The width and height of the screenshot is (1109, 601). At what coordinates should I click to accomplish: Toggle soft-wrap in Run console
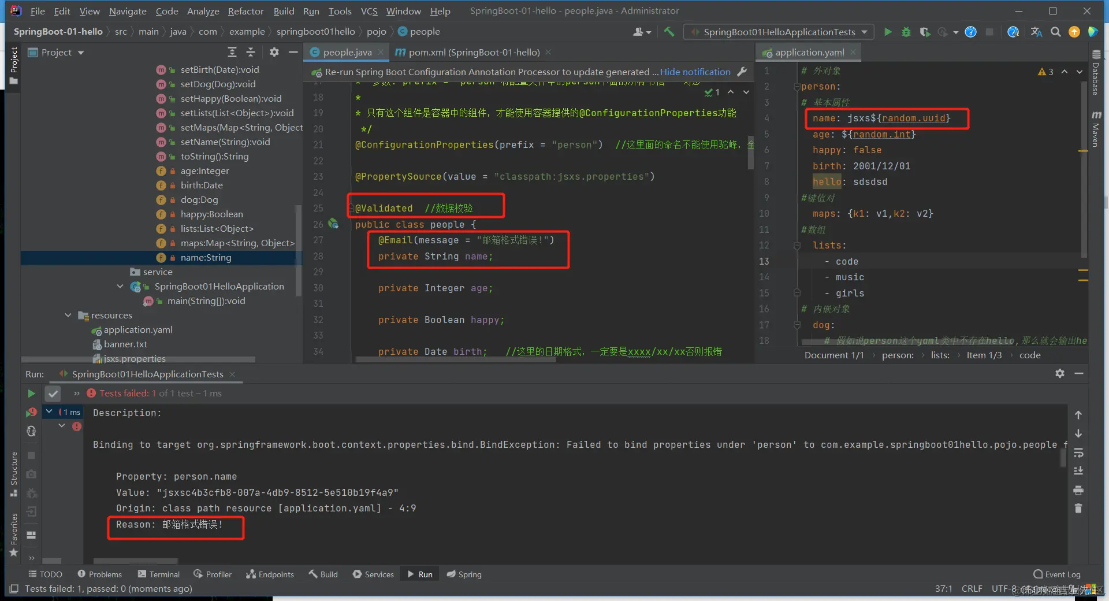pyautogui.click(x=1078, y=452)
